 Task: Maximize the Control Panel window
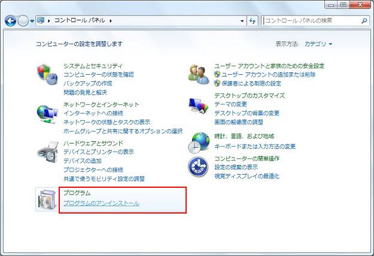pyautogui.click(x=343, y=5)
